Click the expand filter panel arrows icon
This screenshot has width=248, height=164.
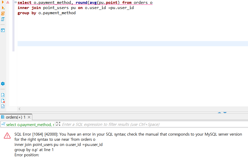click(x=58, y=124)
